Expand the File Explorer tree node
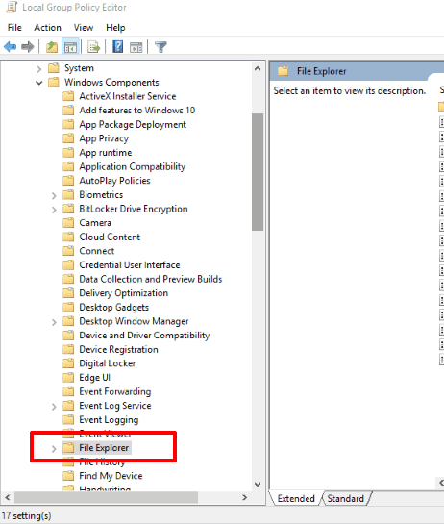The image size is (444, 524). point(54,448)
